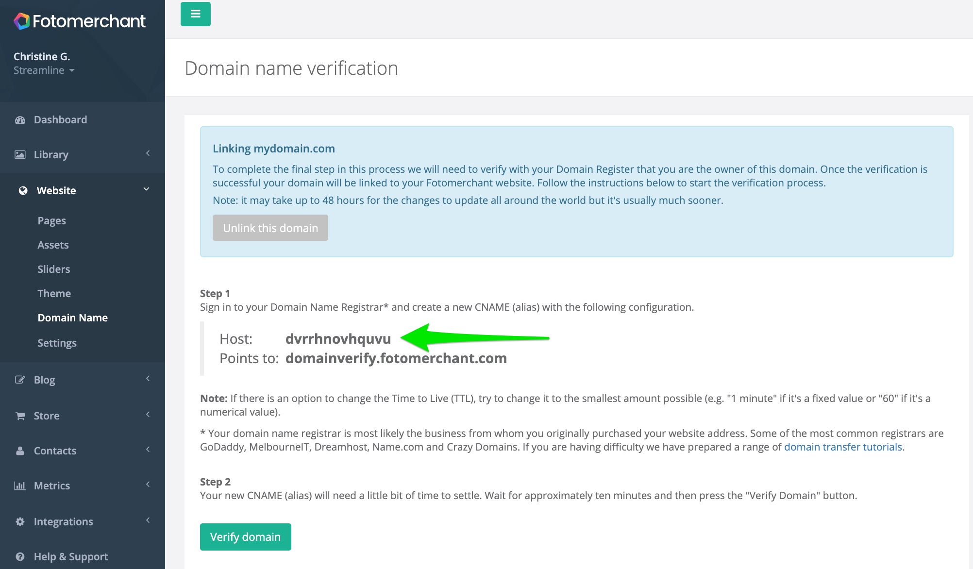The height and width of the screenshot is (569, 973).
Task: Expand the Library submenu chevron
Action: tap(148, 153)
